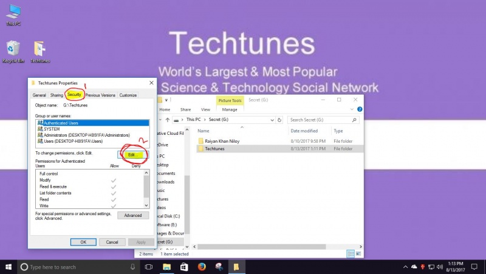Open the Security tab in Properties
Image resolution: width=486 pixels, height=274 pixels.
click(x=74, y=95)
